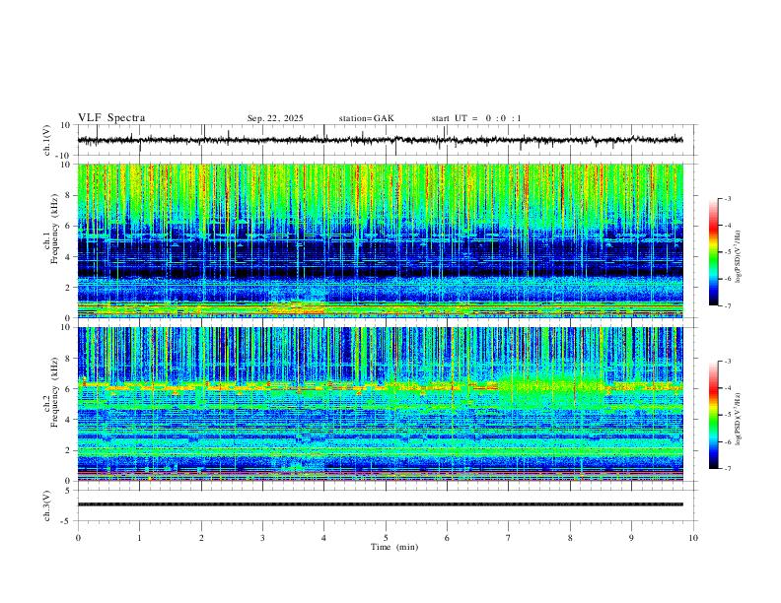Click the "-10" tick on ch.1(V) axis
The height and width of the screenshot is (603, 781).
pyautogui.click(x=64, y=156)
